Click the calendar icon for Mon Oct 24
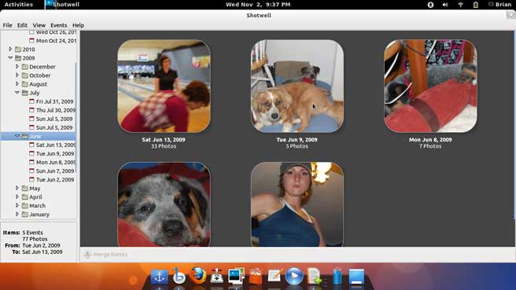The image size is (516, 290). pos(31,40)
